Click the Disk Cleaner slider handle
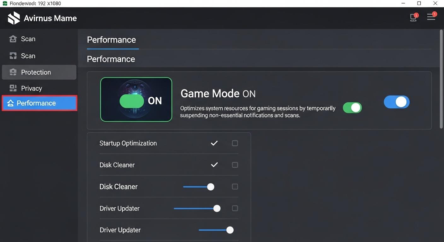The width and height of the screenshot is (444, 242). click(x=211, y=187)
